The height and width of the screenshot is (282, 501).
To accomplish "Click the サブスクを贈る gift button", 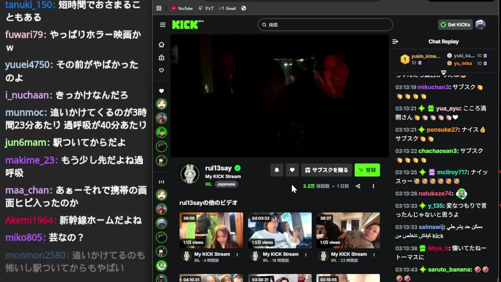I will [x=326, y=170].
